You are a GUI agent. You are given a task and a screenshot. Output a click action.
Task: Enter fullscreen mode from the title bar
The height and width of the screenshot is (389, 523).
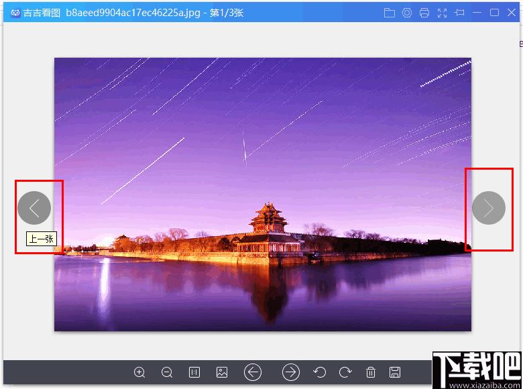[442, 13]
